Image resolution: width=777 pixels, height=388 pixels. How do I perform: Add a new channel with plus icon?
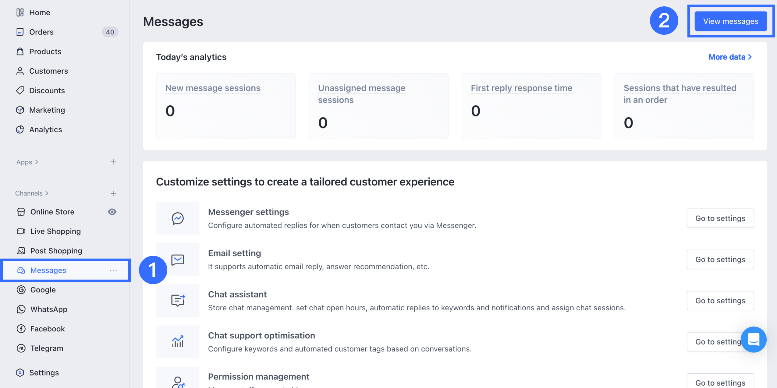coord(113,193)
